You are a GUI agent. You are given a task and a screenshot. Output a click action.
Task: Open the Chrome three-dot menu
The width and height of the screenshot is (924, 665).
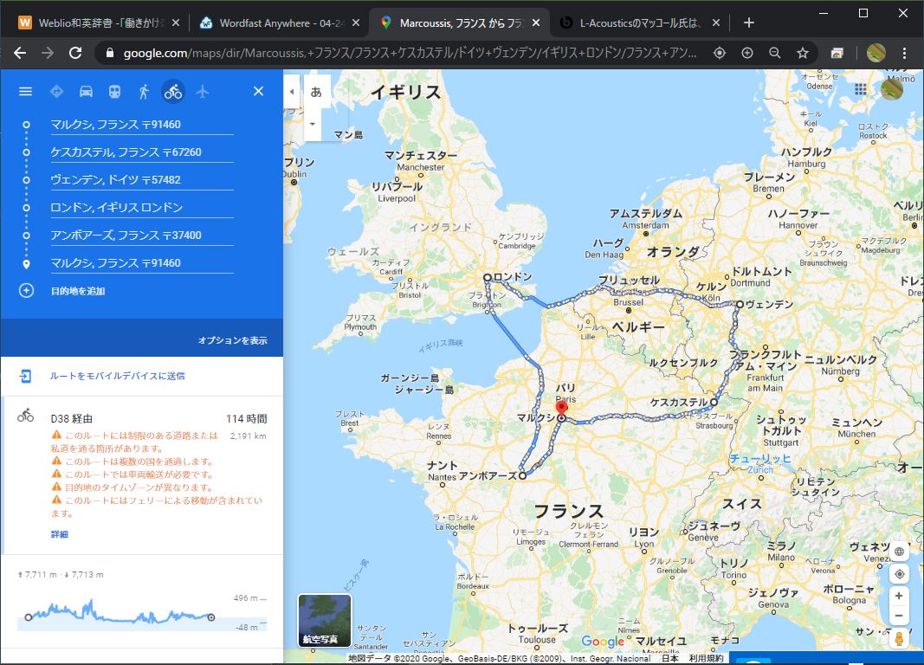(x=905, y=53)
